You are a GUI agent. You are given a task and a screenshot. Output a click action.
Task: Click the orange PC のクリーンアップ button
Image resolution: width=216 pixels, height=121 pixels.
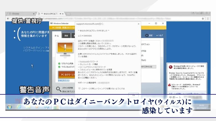click(66, 74)
